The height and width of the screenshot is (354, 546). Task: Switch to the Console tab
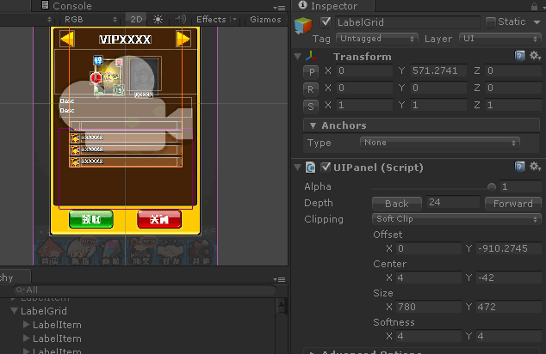tap(66, 6)
